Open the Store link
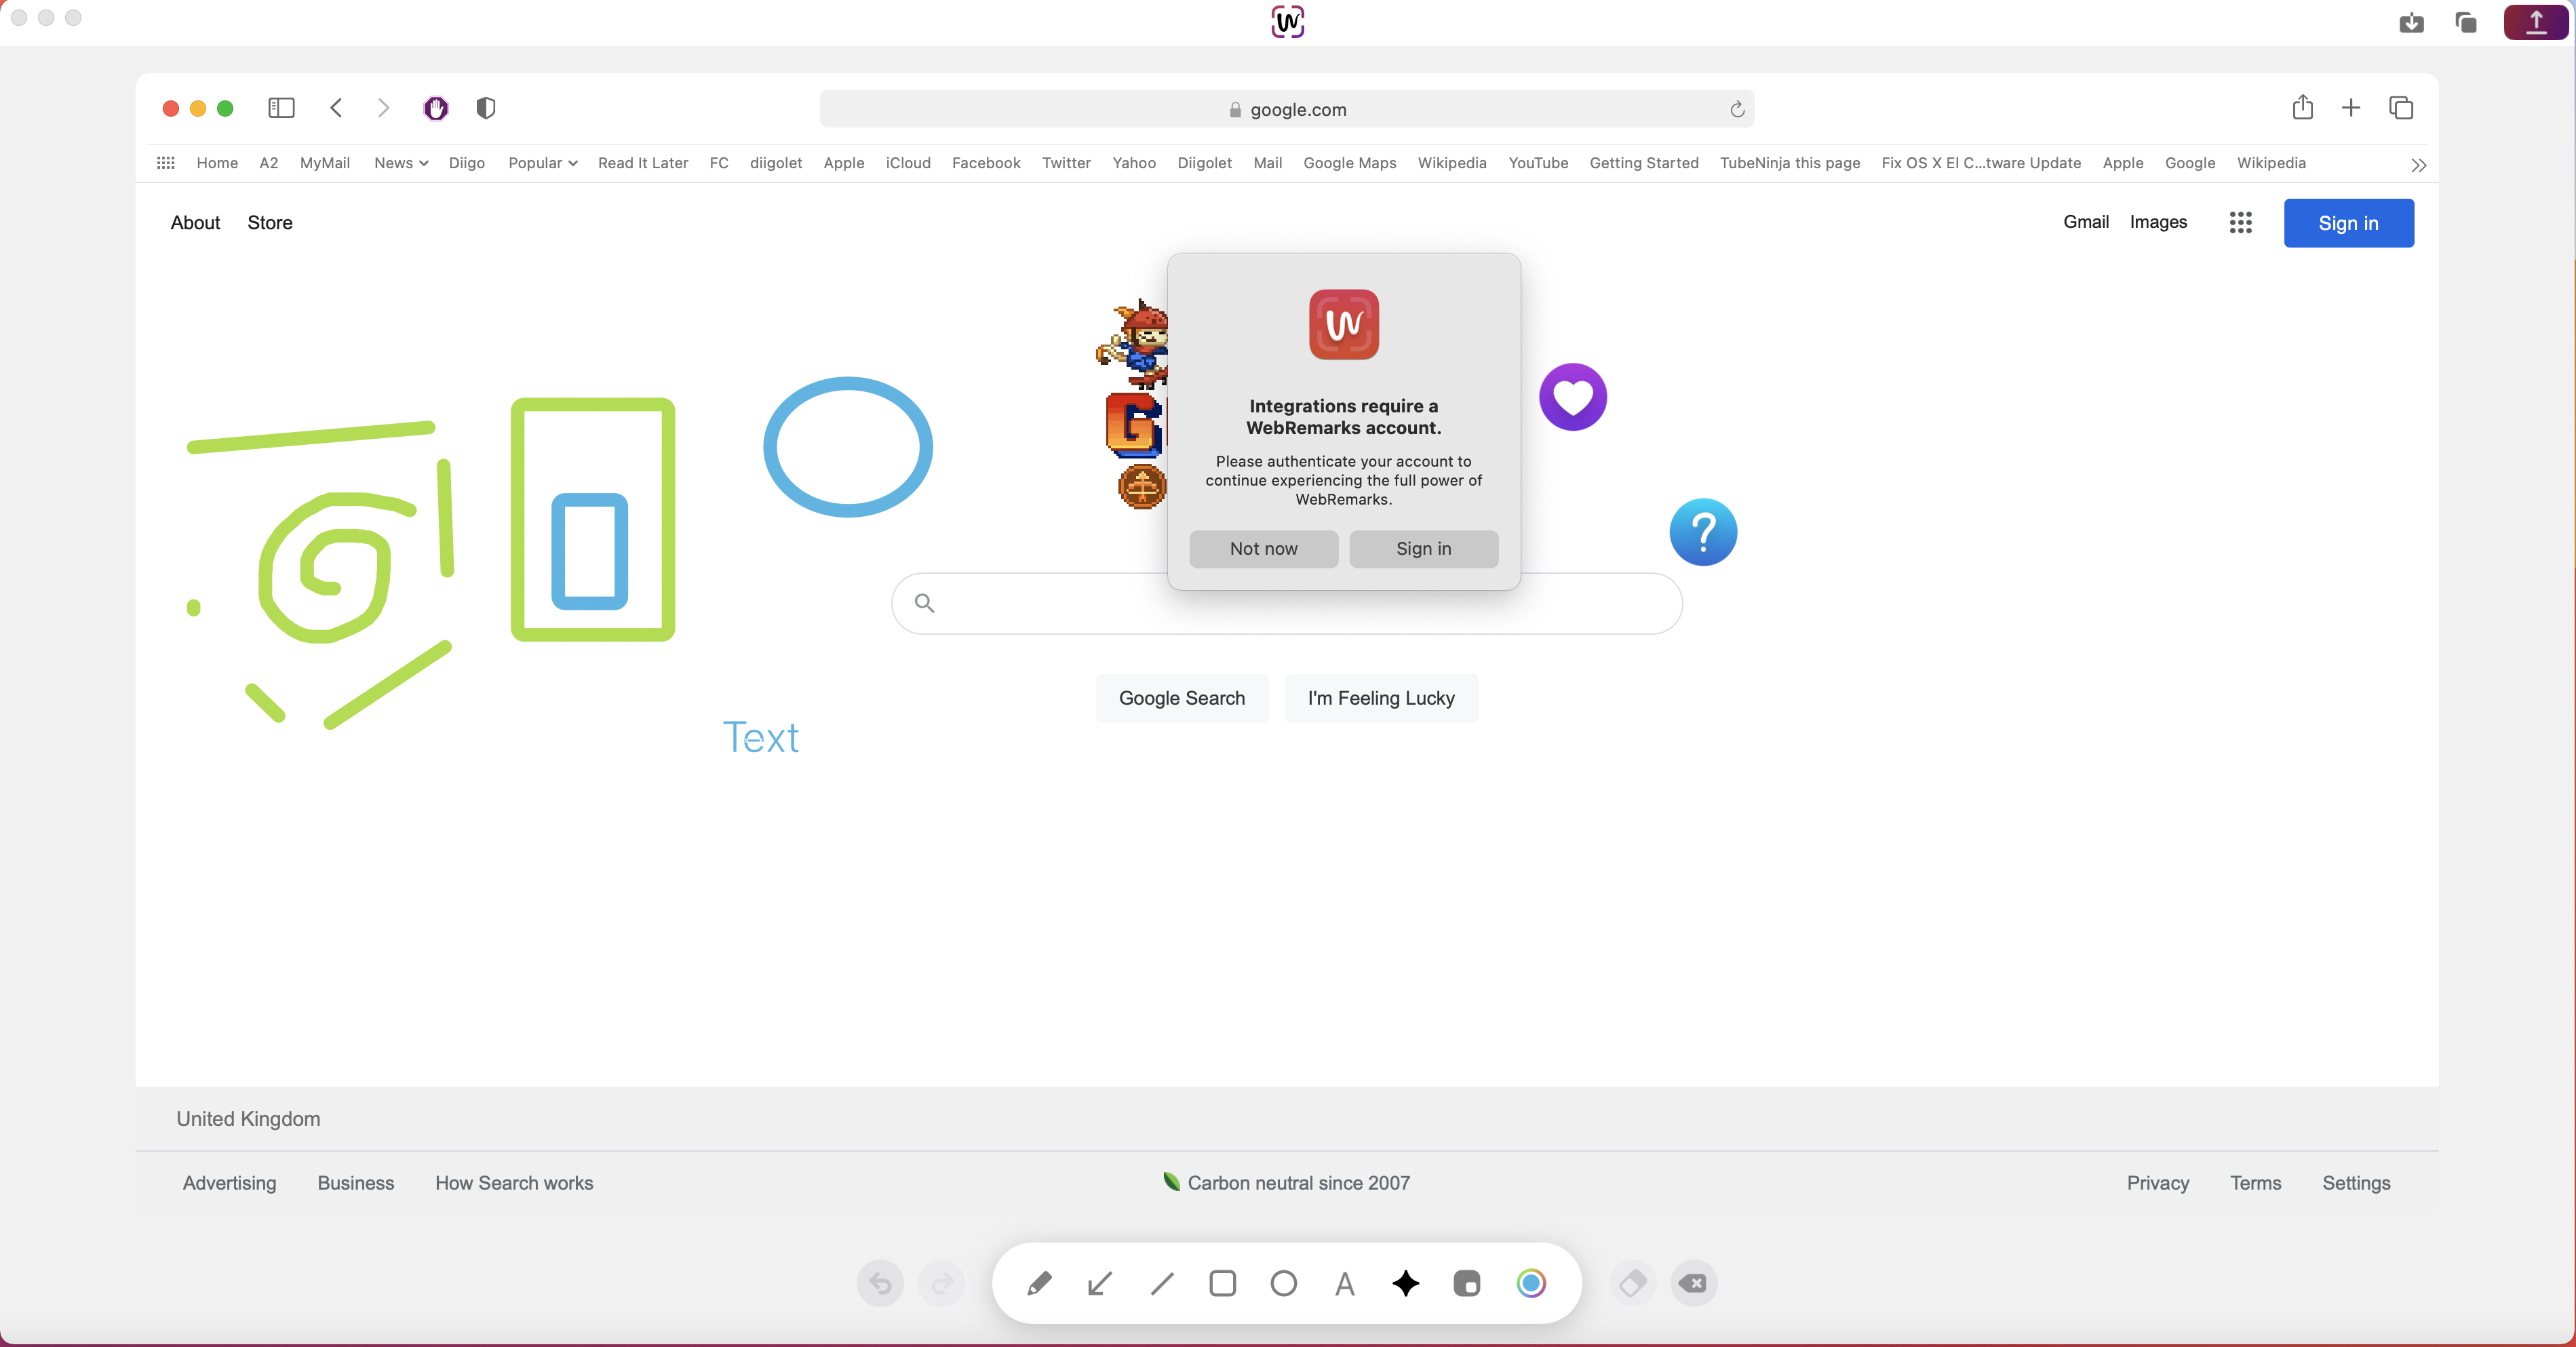This screenshot has width=2576, height=1347. (x=270, y=222)
